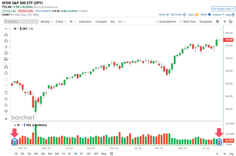Switch to dark mode moon icon
The width and height of the screenshot is (236, 156).
click(x=230, y=22)
